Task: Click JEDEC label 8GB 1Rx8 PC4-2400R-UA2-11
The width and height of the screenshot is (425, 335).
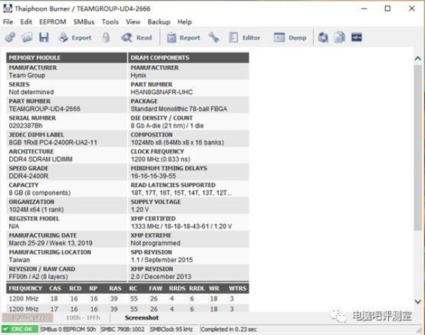Action: 53,142
